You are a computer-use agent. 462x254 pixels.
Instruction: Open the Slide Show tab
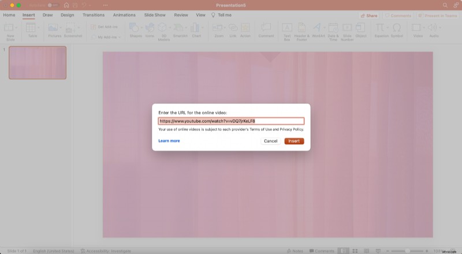tap(155, 15)
